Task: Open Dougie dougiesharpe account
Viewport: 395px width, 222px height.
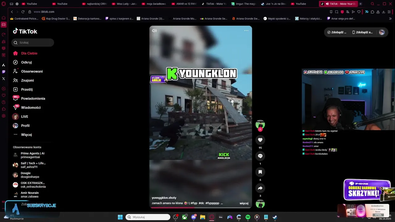Action: (x=26, y=175)
